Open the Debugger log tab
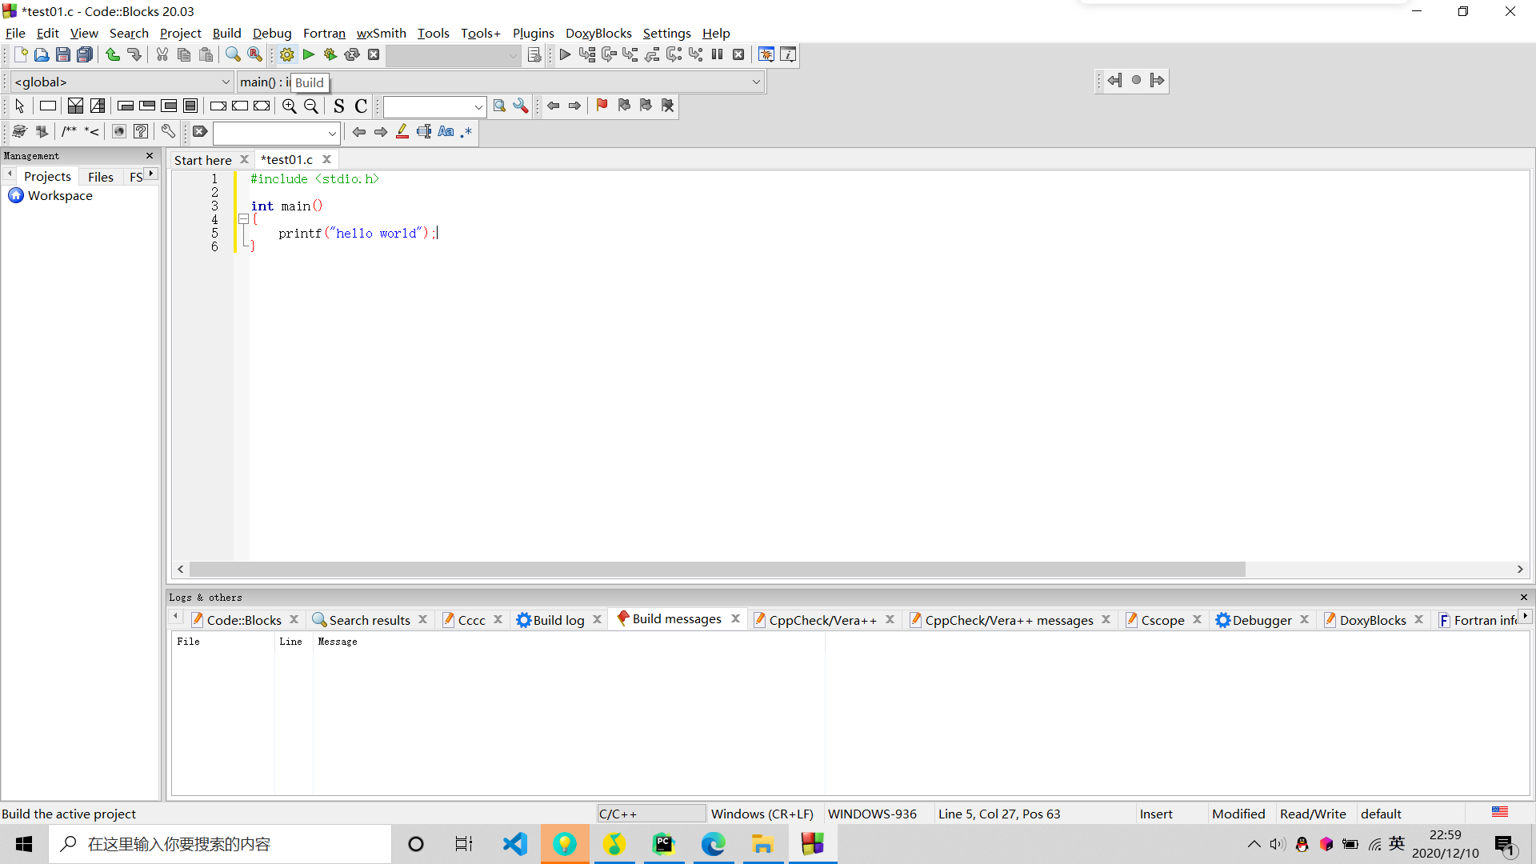Viewport: 1536px width, 864px height. coord(1262,620)
